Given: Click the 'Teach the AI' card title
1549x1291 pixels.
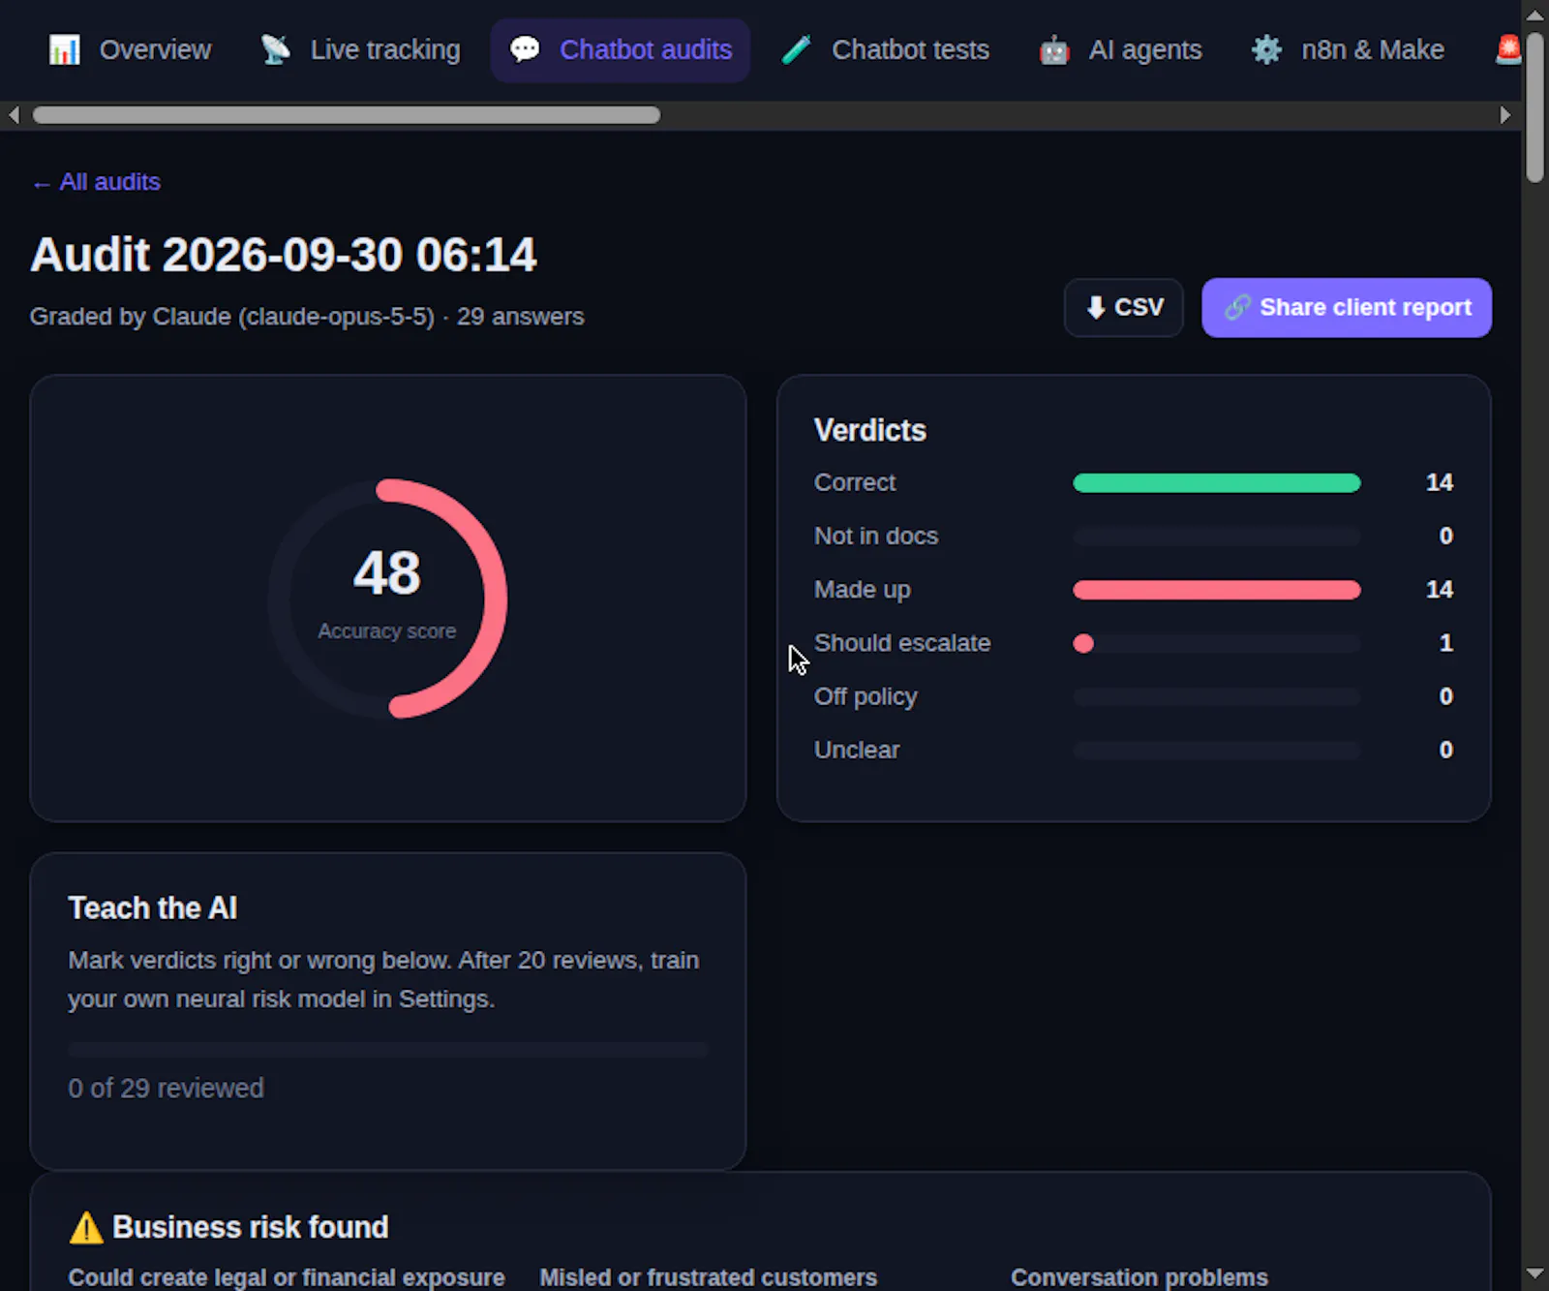Looking at the screenshot, I should 153,908.
